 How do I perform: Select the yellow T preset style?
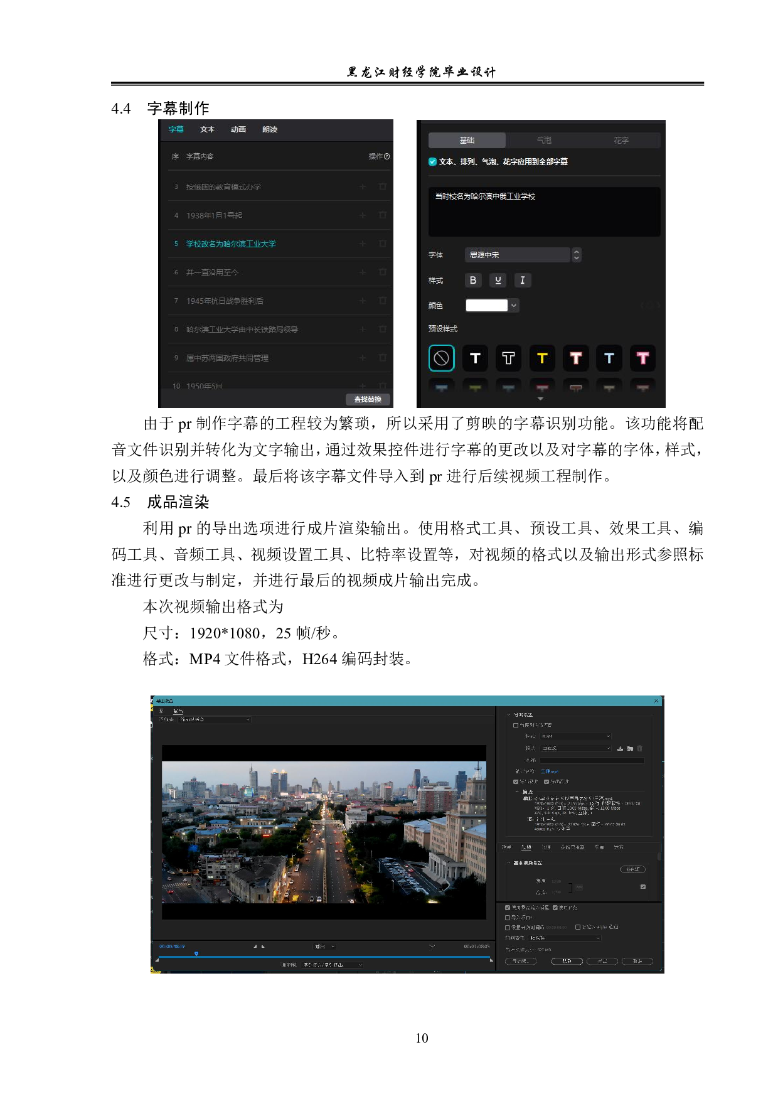tap(542, 358)
